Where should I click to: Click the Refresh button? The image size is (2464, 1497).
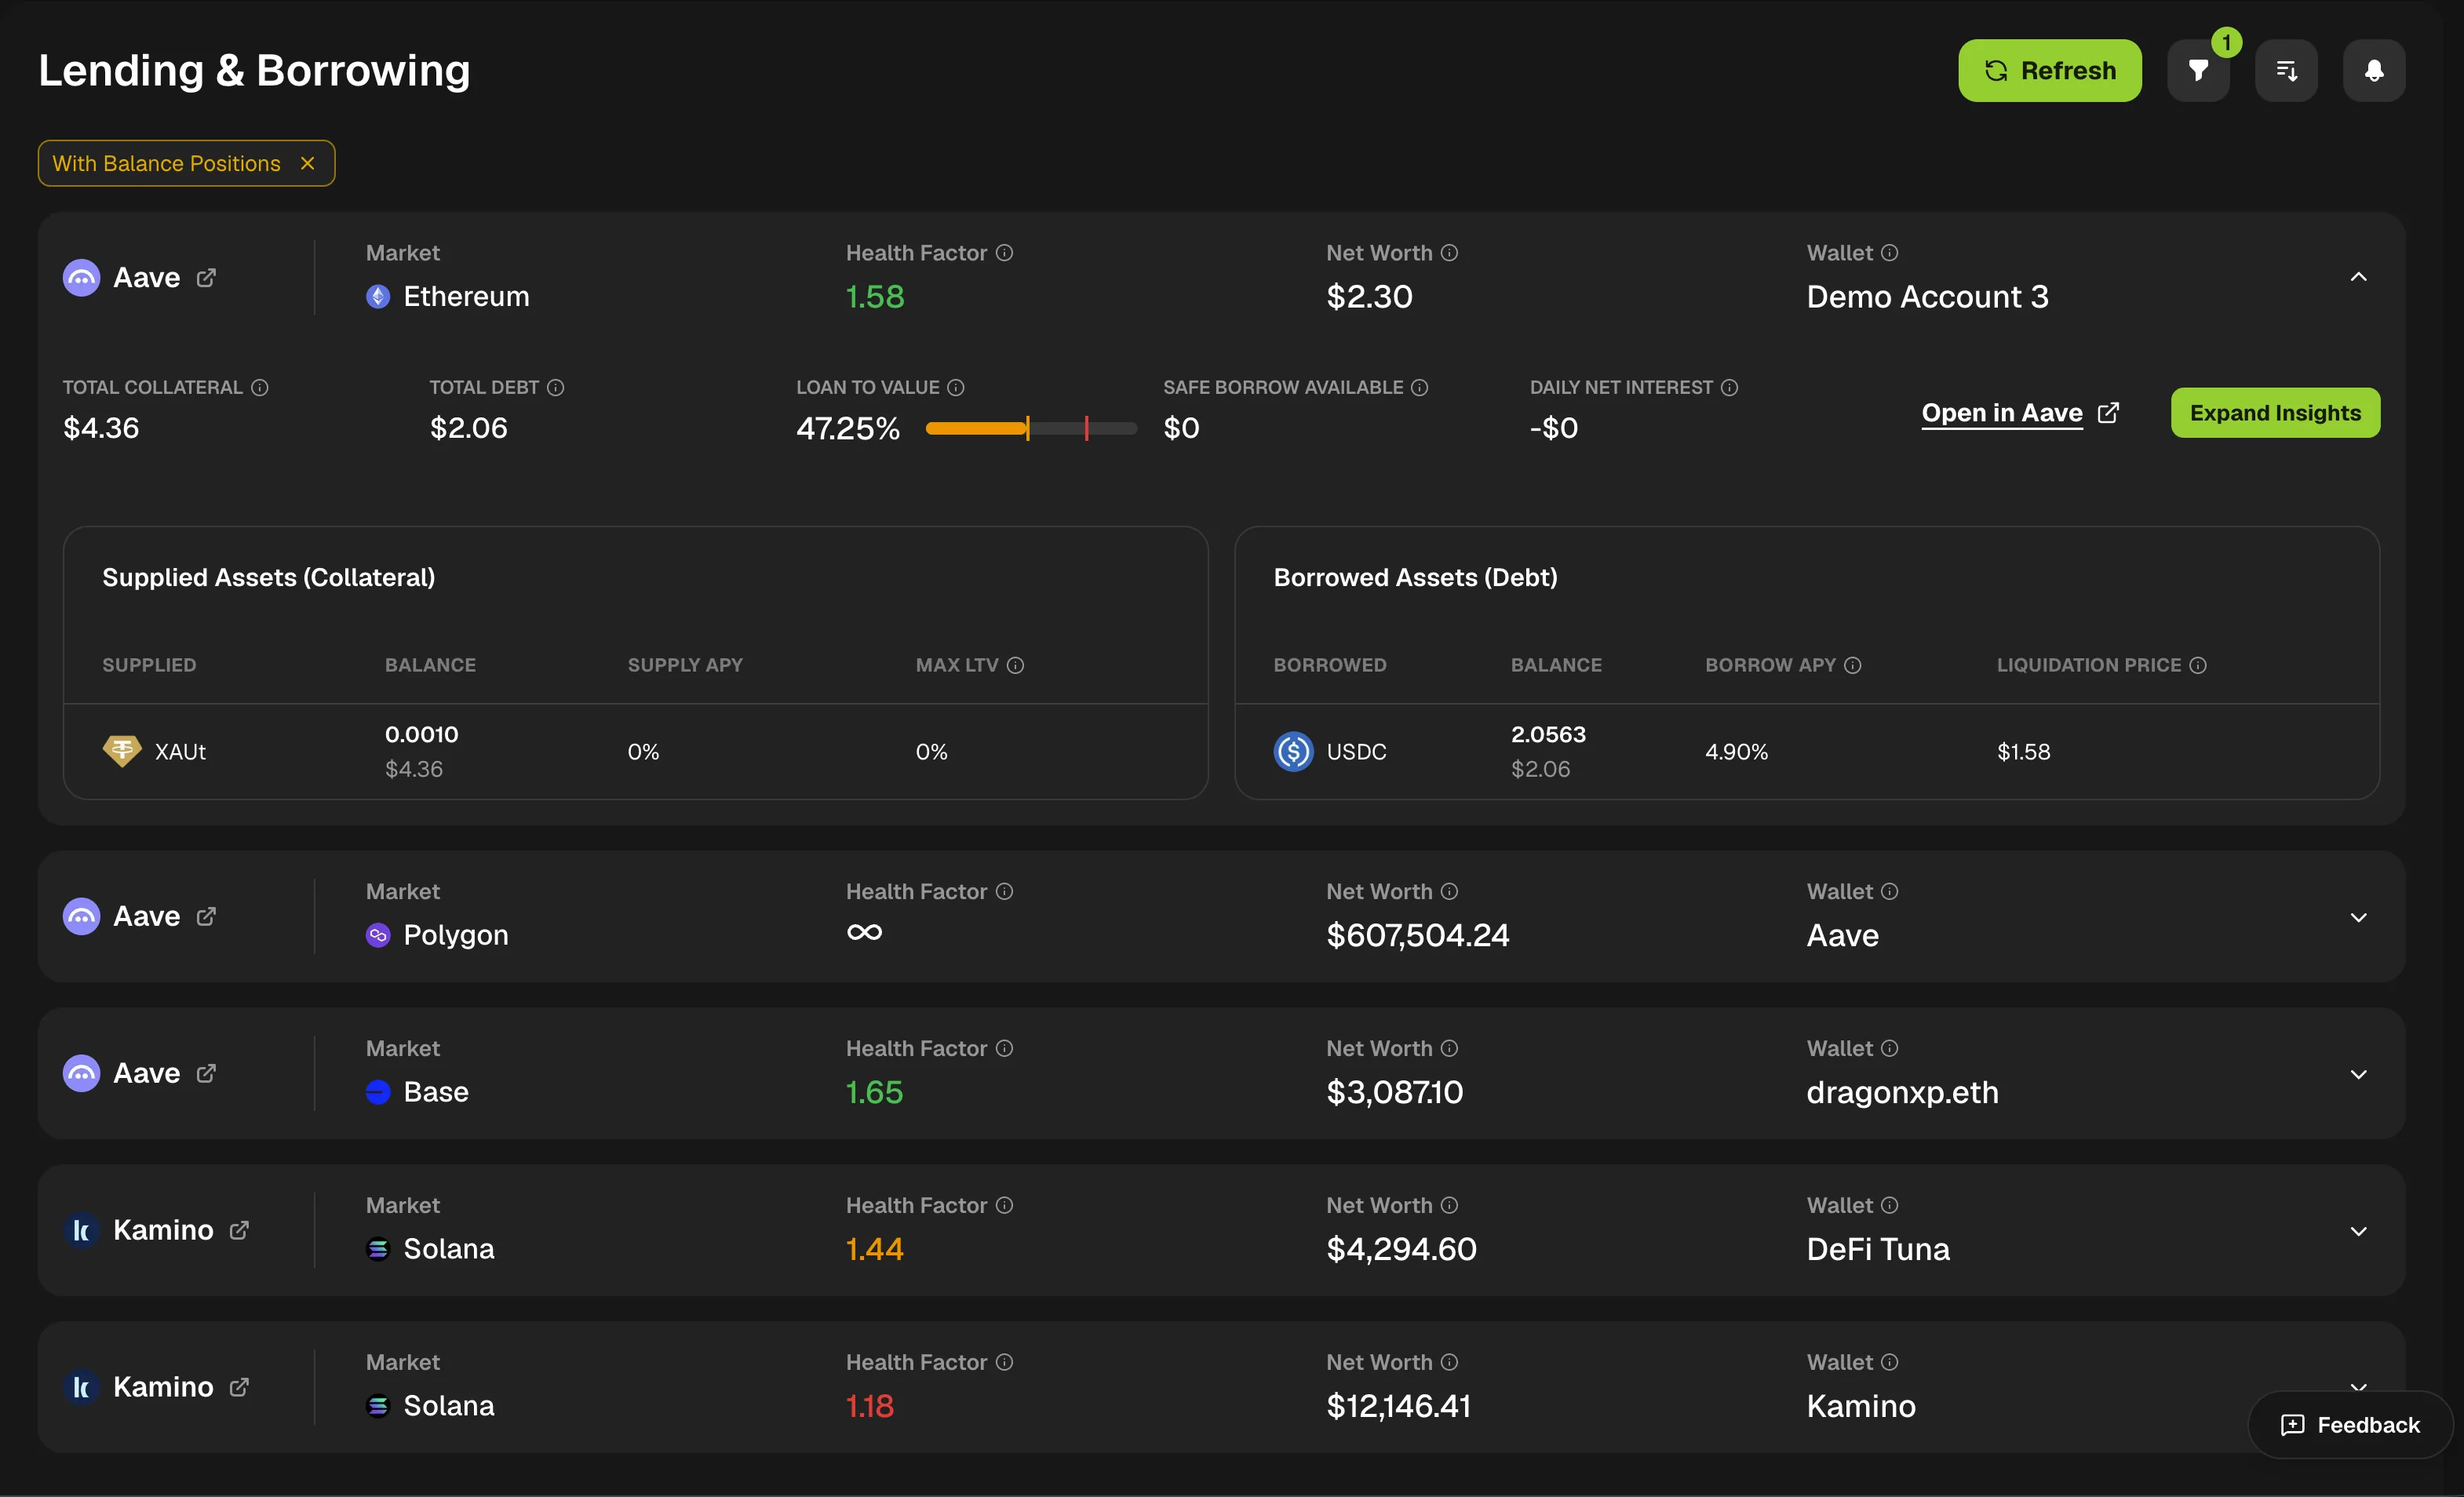coord(2049,70)
